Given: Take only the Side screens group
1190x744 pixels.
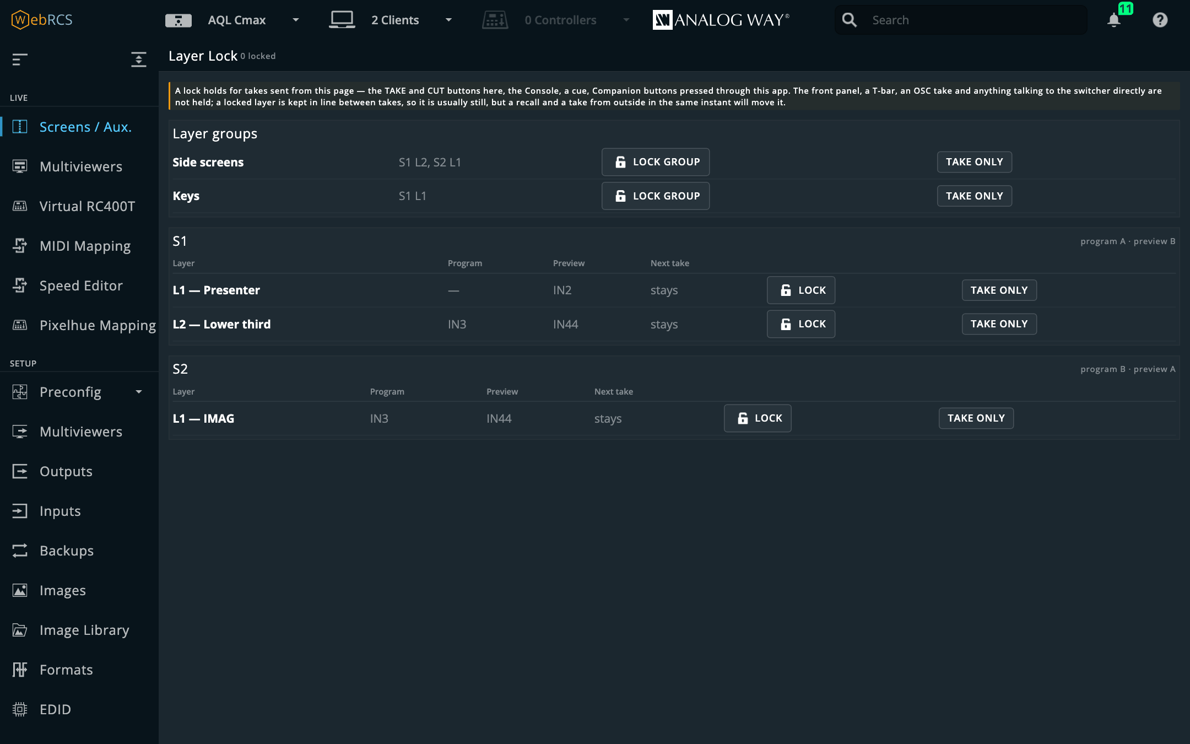Looking at the screenshot, I should click(974, 162).
